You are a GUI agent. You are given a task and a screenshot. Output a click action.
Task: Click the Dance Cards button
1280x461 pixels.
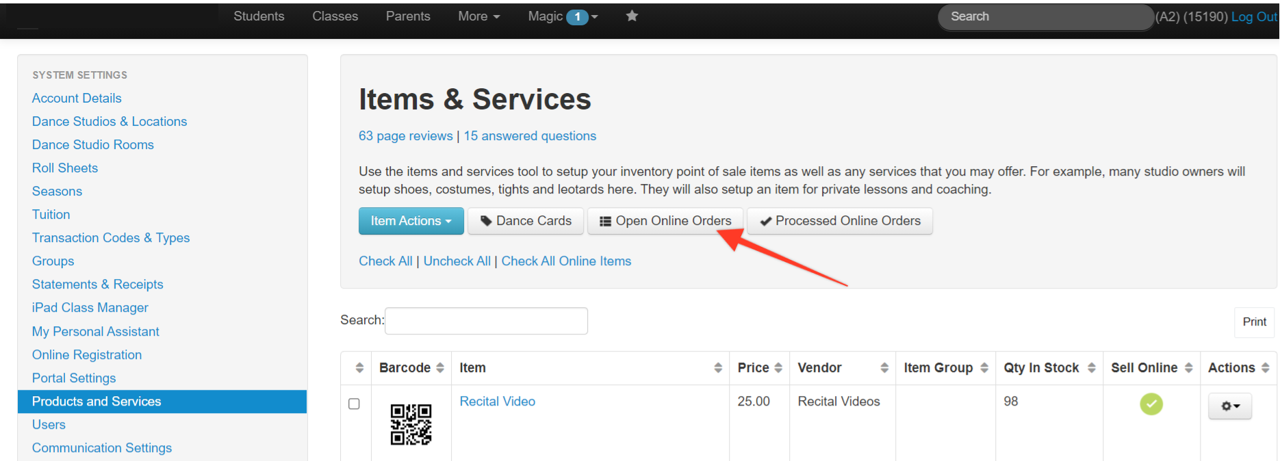coord(526,221)
